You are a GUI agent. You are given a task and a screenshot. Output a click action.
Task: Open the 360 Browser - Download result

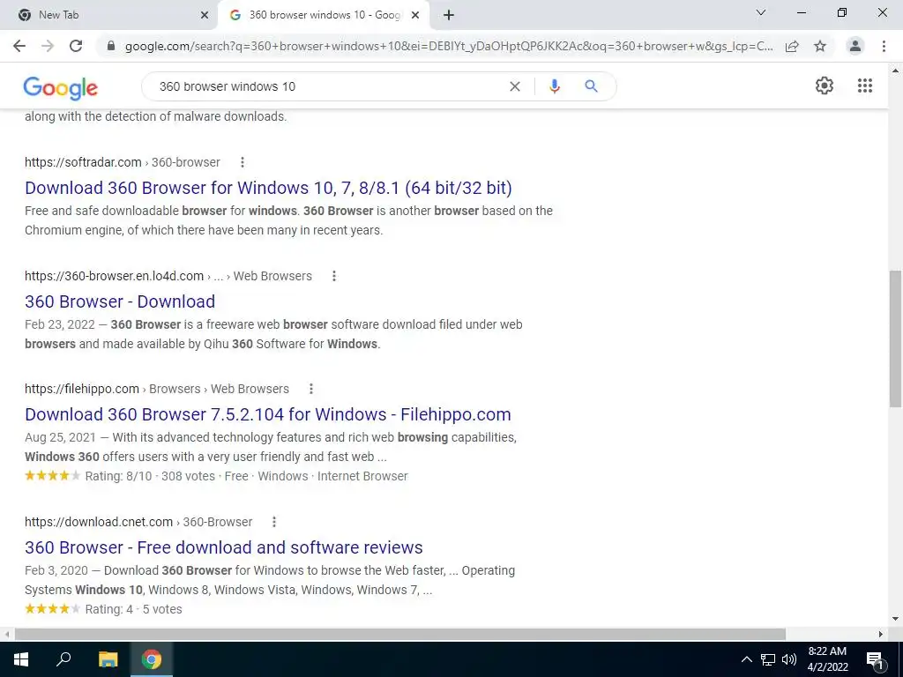120,301
